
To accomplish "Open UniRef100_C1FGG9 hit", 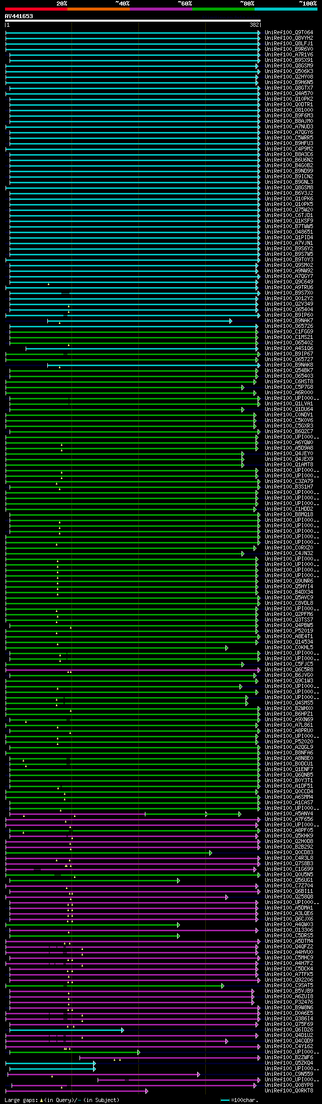I will pos(289,332).
